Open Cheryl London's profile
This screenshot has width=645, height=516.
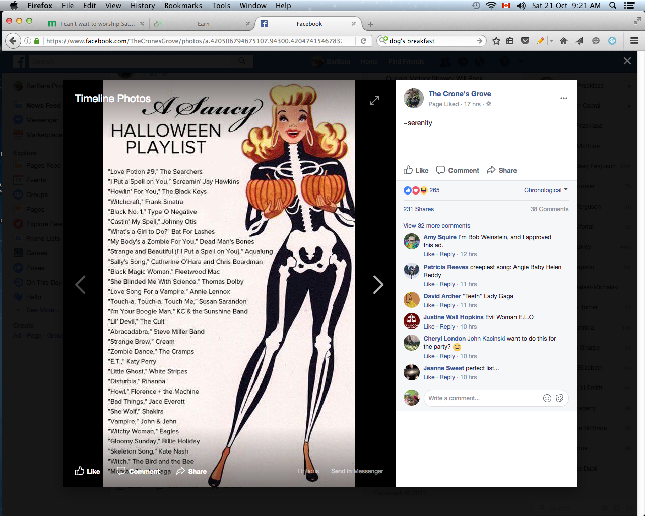[444, 339]
